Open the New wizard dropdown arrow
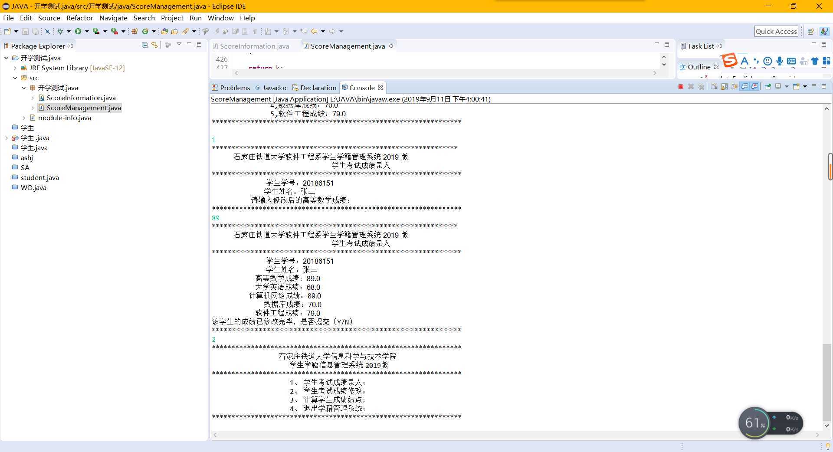The width and height of the screenshot is (833, 452). pyautogui.click(x=16, y=31)
